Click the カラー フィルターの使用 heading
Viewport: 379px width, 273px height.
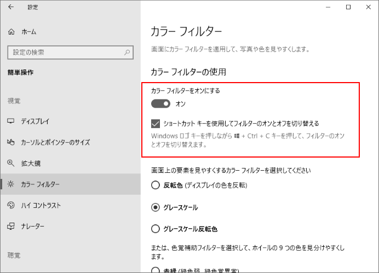coord(188,72)
